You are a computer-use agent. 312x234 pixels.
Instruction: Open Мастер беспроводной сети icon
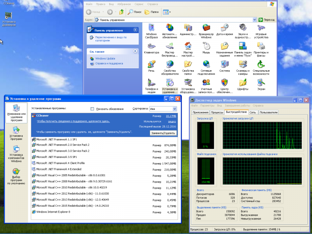tap(170, 50)
